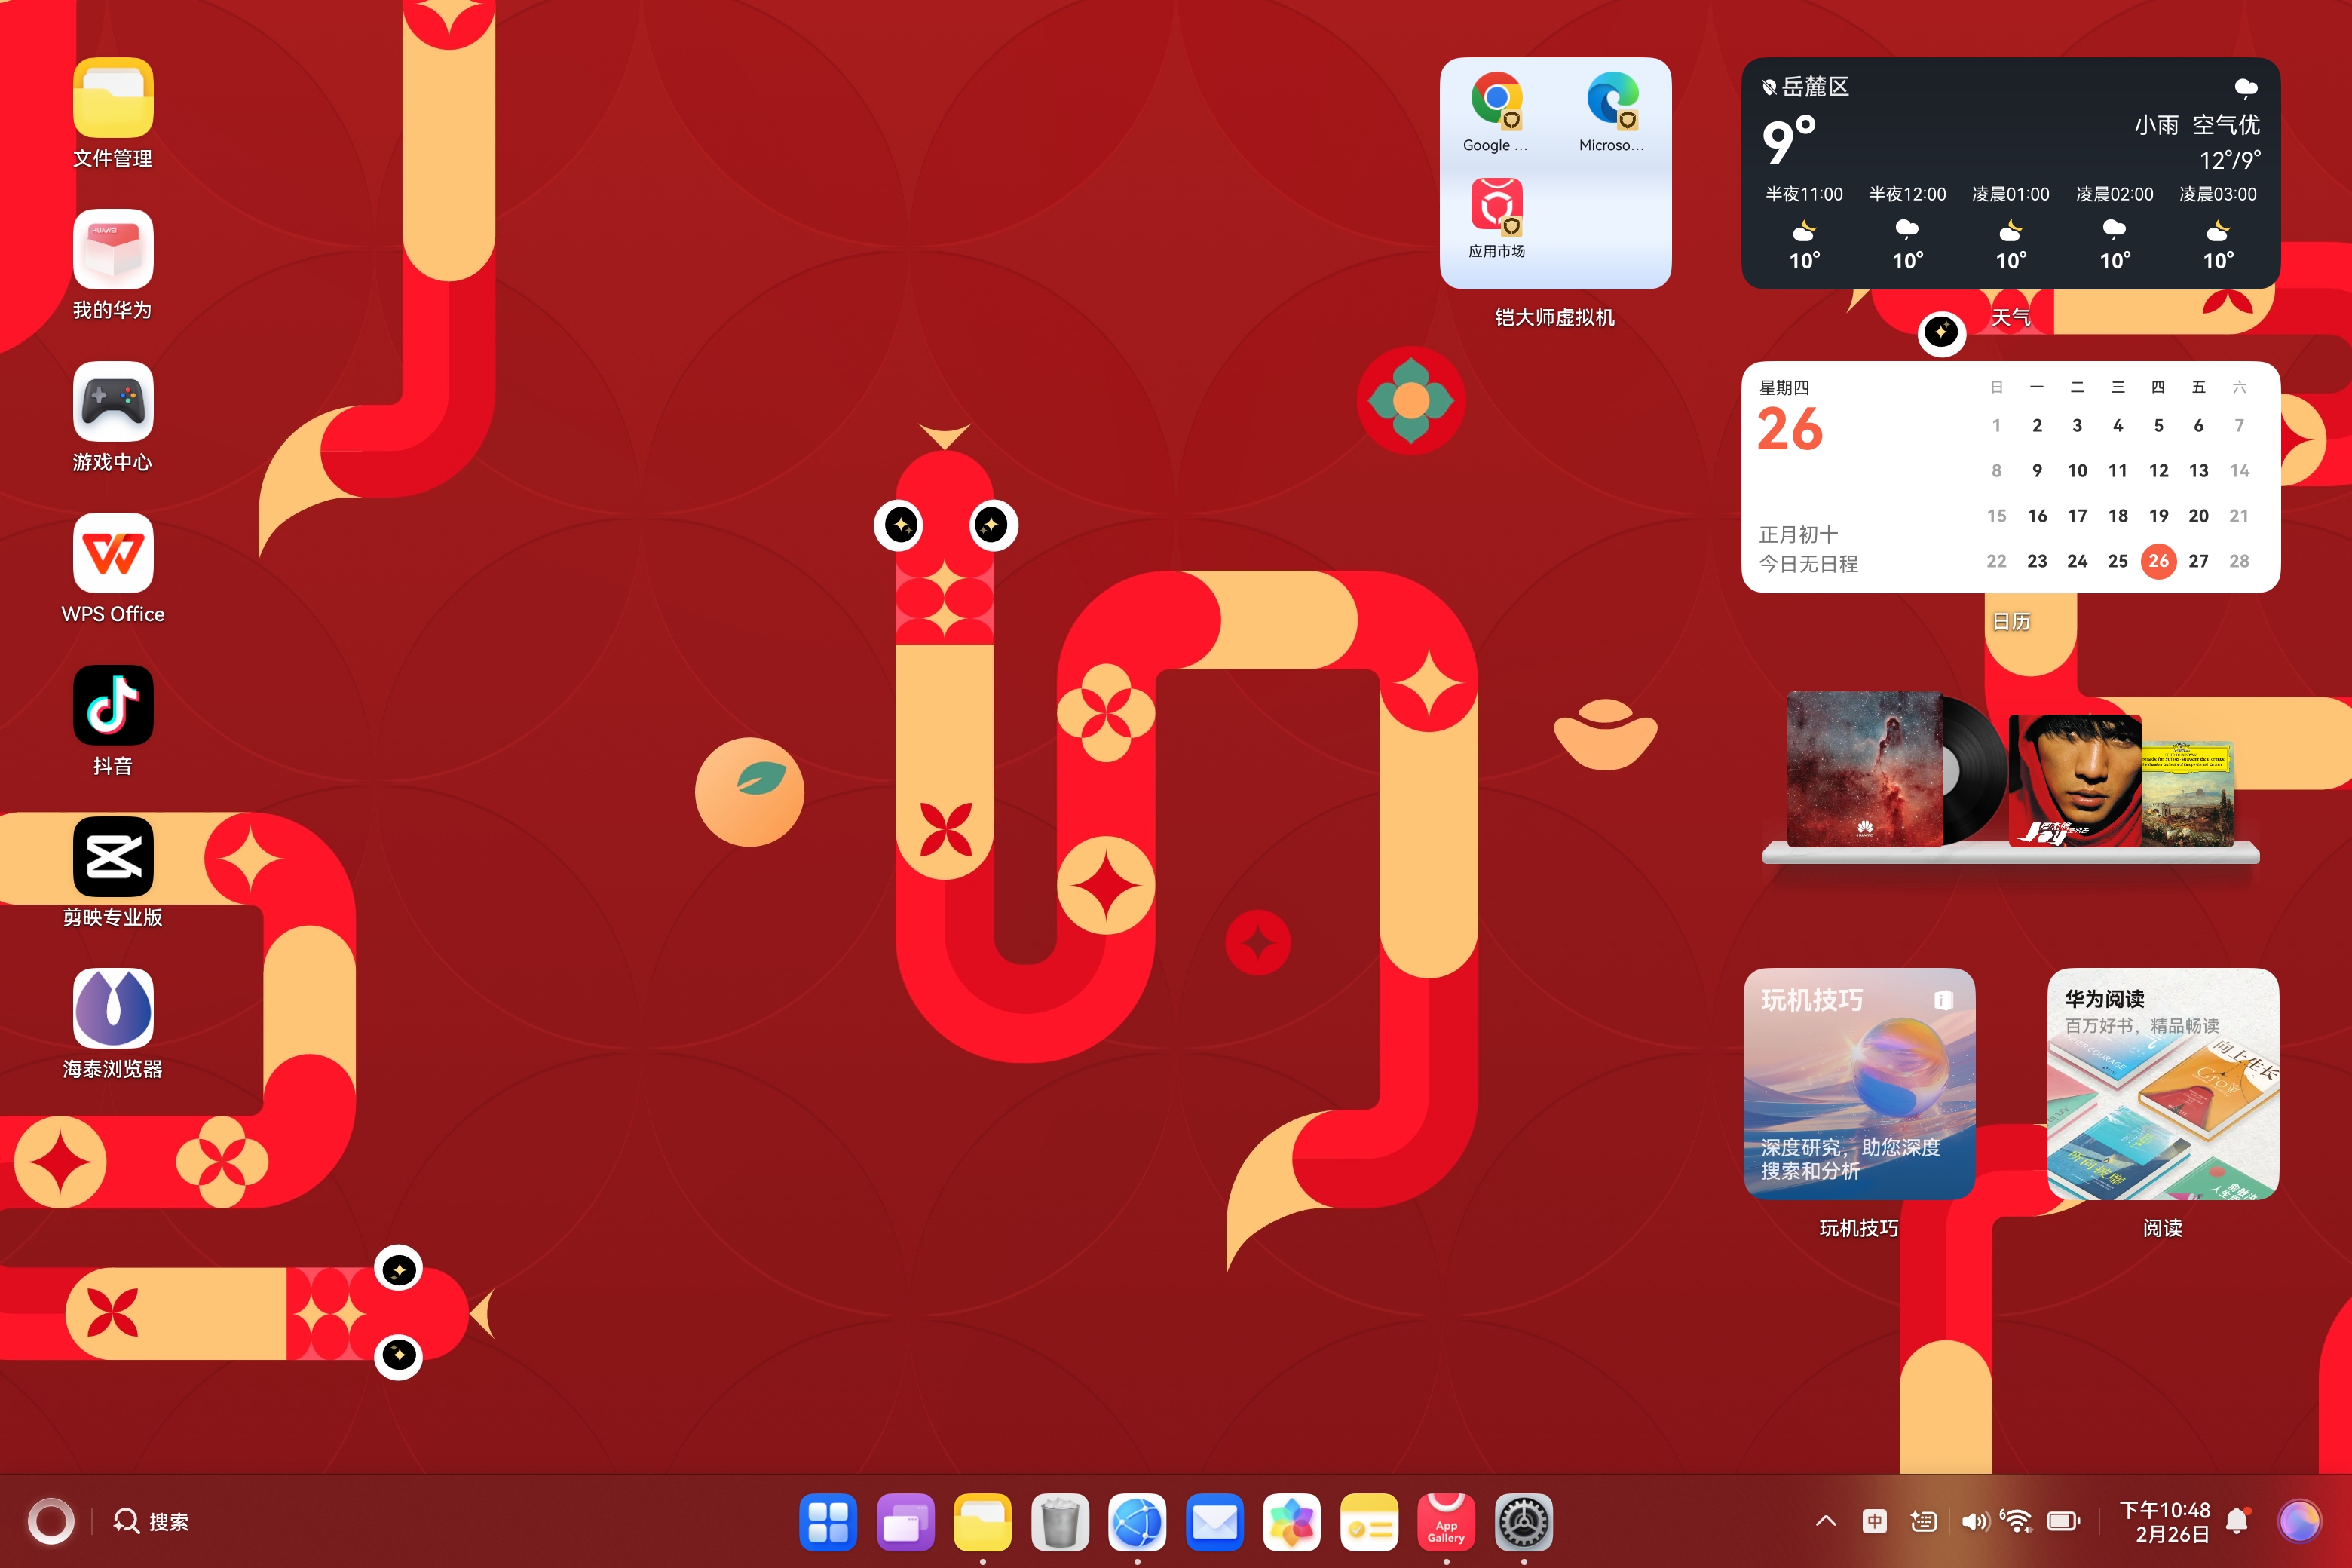Toggle the Wi-Fi tray icon
This screenshot has height=1568, width=2352.
click(x=2016, y=1521)
